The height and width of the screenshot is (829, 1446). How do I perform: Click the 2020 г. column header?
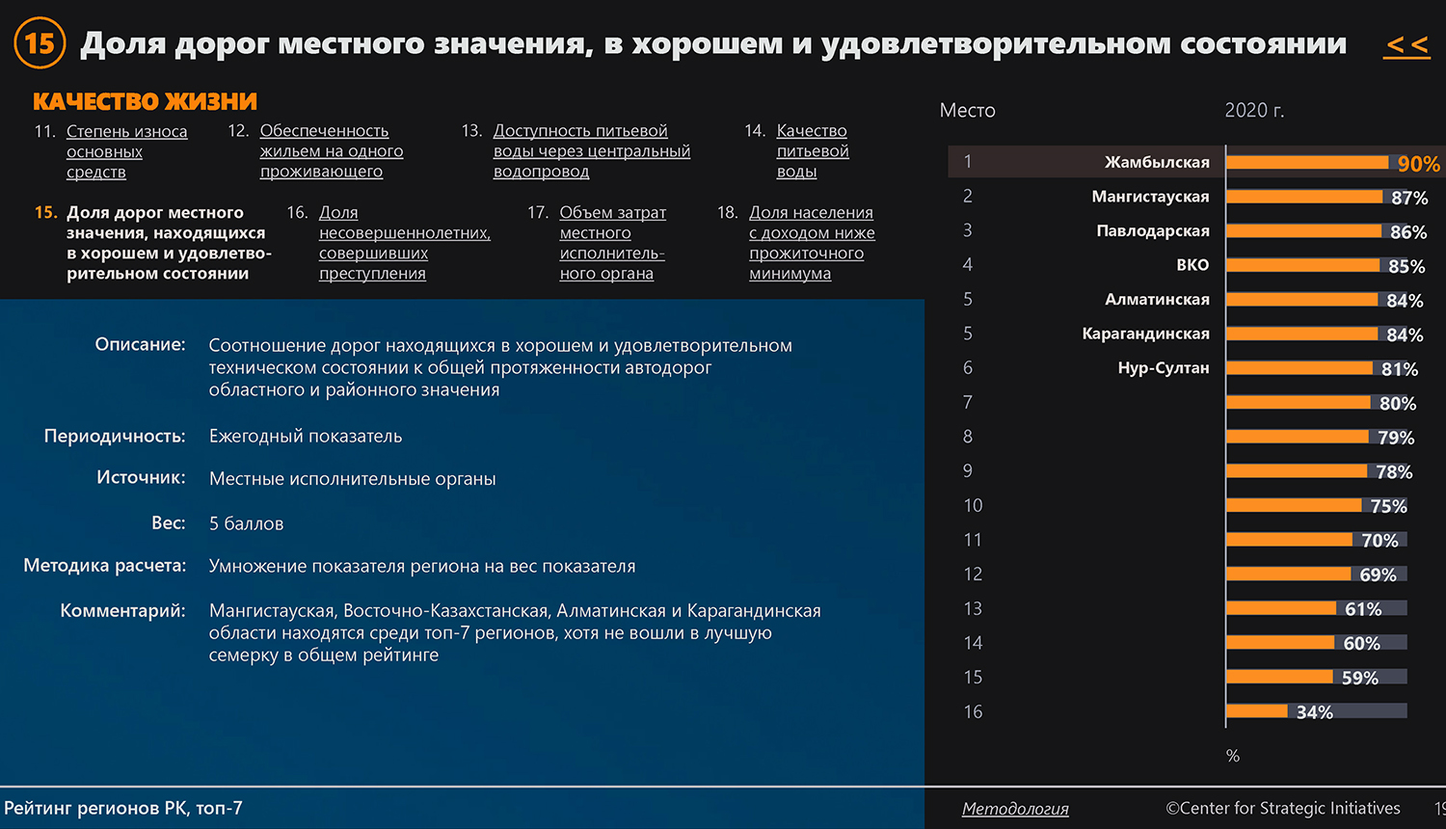coord(1254,111)
